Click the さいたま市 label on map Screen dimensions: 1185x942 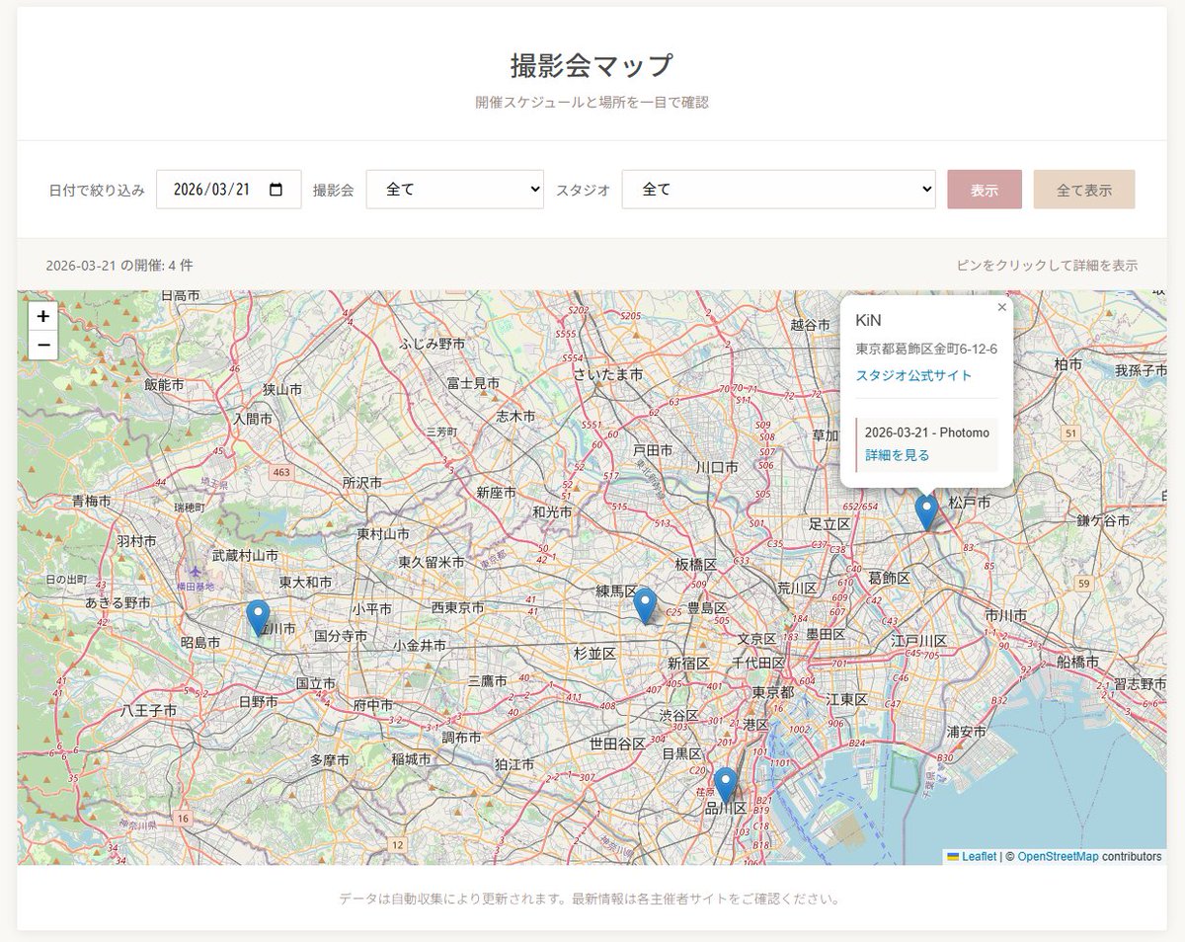tap(608, 375)
